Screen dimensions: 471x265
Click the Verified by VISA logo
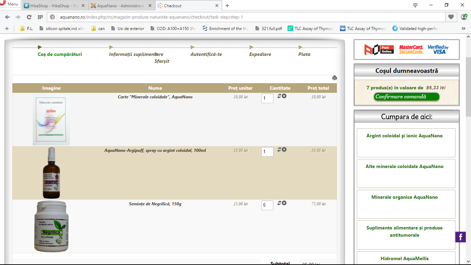(x=438, y=50)
